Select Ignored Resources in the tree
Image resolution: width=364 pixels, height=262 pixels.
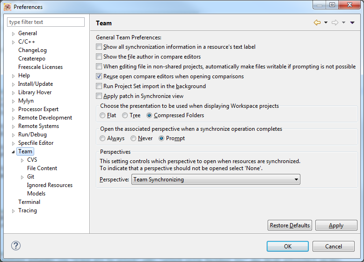50,185
